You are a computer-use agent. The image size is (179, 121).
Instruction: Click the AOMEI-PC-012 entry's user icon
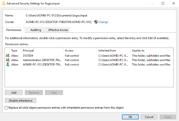[8, 65]
